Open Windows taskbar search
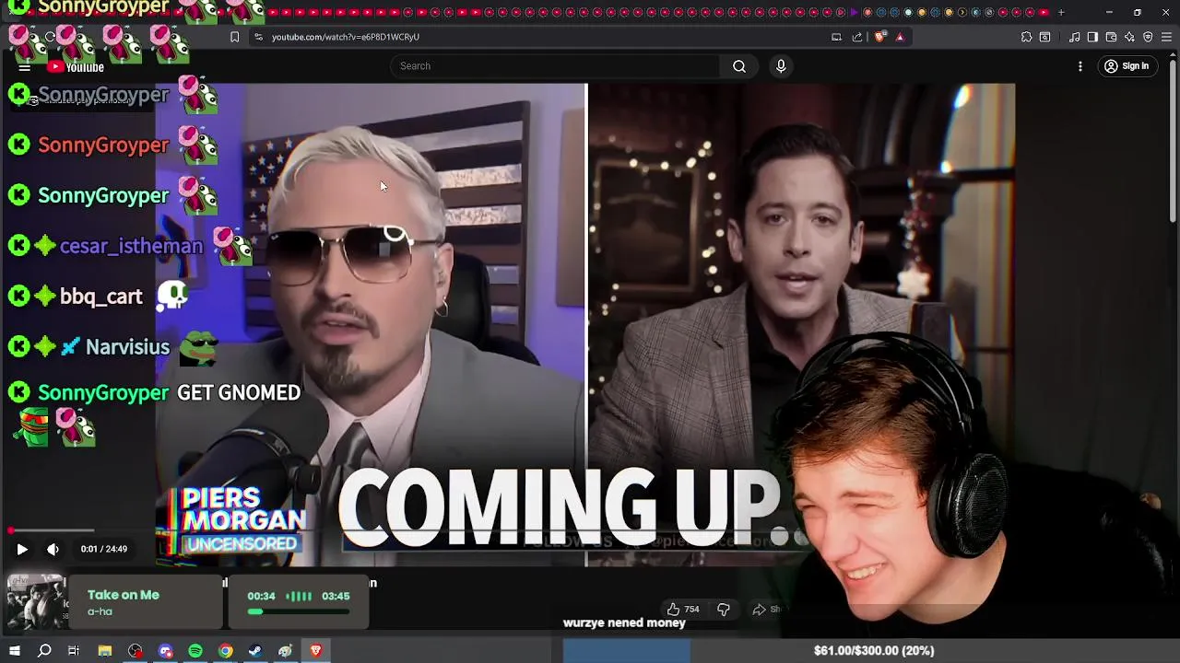 tap(44, 651)
